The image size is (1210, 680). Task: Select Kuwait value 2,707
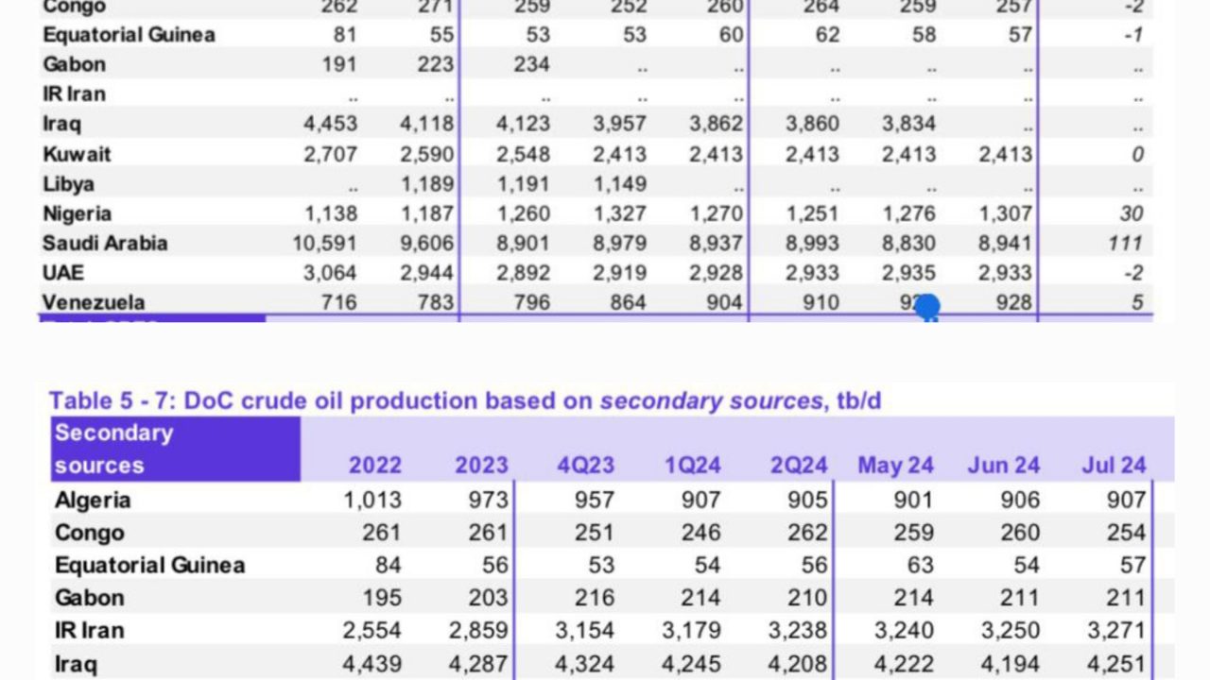pos(330,154)
